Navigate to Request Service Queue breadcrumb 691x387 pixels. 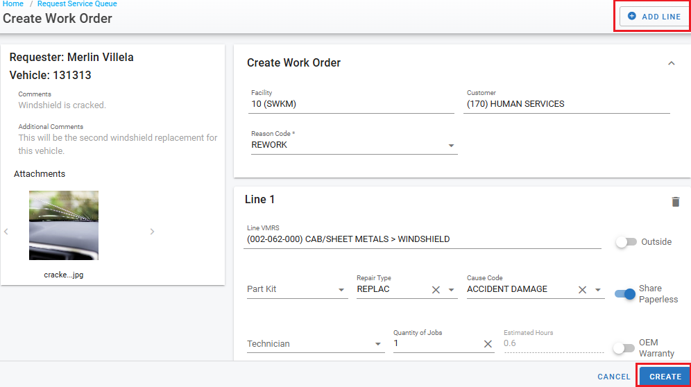(x=77, y=4)
